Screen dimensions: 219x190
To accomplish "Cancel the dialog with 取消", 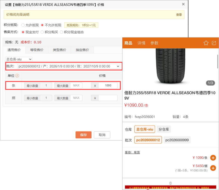I will click(x=102, y=135).
